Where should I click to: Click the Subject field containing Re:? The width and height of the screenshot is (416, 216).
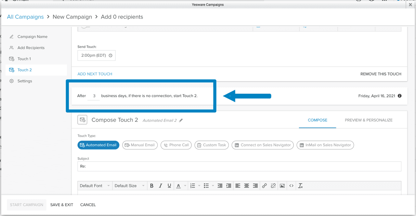point(239,166)
